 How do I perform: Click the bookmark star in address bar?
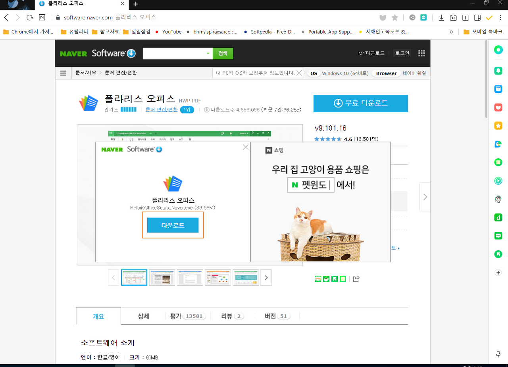[394, 17]
